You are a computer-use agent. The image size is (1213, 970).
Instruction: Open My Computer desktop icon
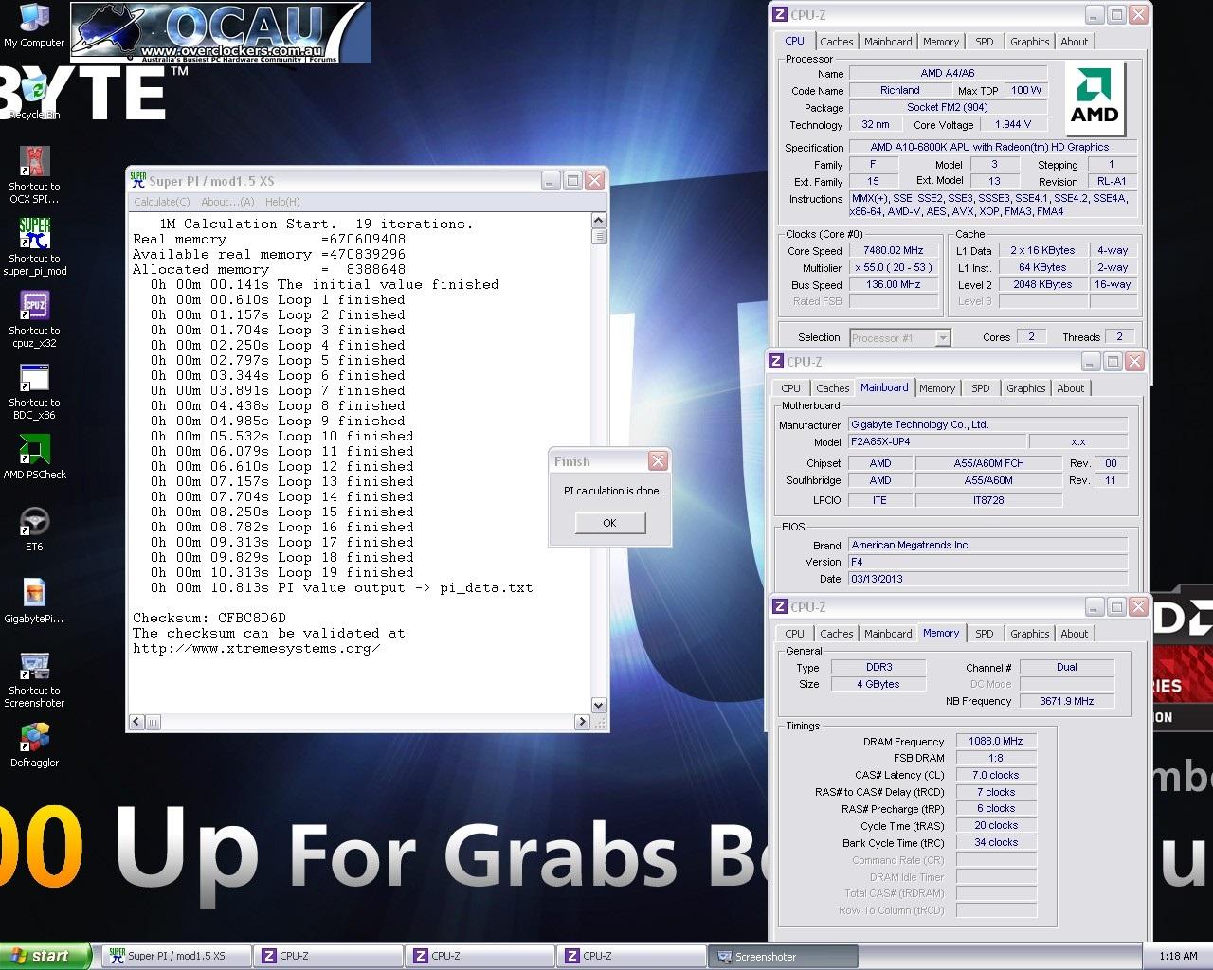(x=34, y=25)
